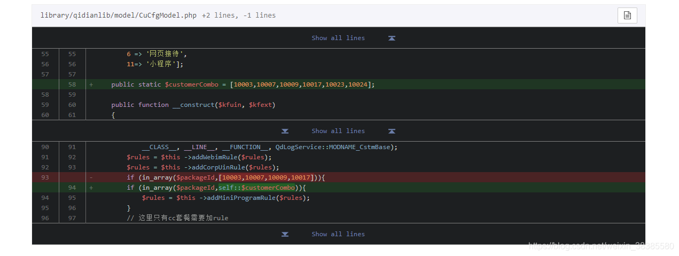The image size is (679, 256).
Task: Click the file path library/qidianlib/model/CuCfgModel.php
Action: [x=119, y=15]
